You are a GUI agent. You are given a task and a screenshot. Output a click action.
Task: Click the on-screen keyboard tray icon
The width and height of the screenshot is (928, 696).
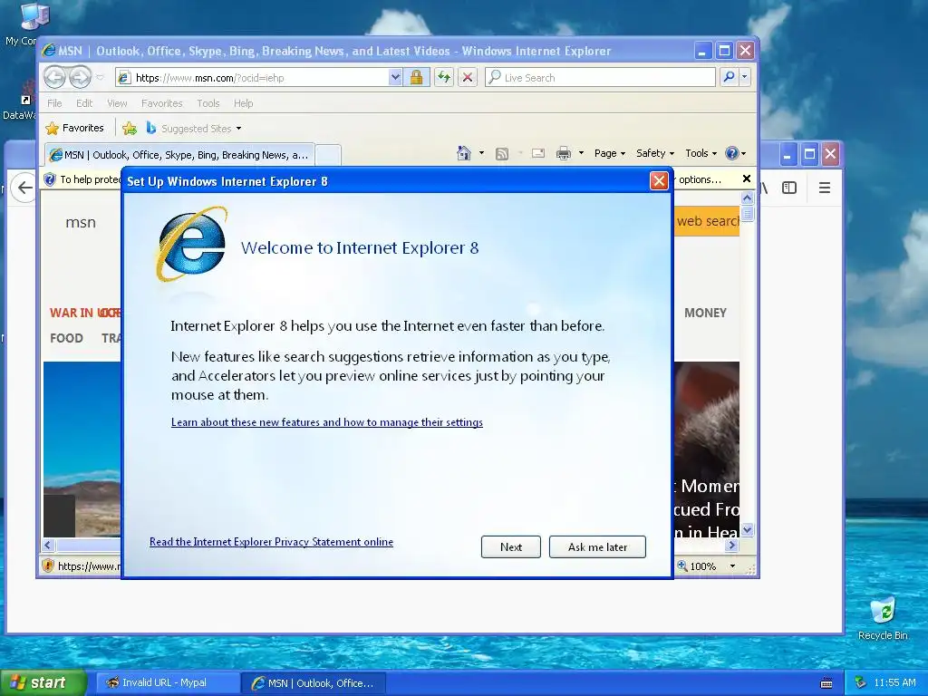(826, 683)
